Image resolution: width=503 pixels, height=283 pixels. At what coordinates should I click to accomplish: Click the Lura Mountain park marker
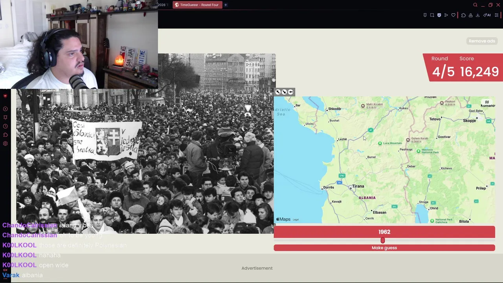coord(380,143)
